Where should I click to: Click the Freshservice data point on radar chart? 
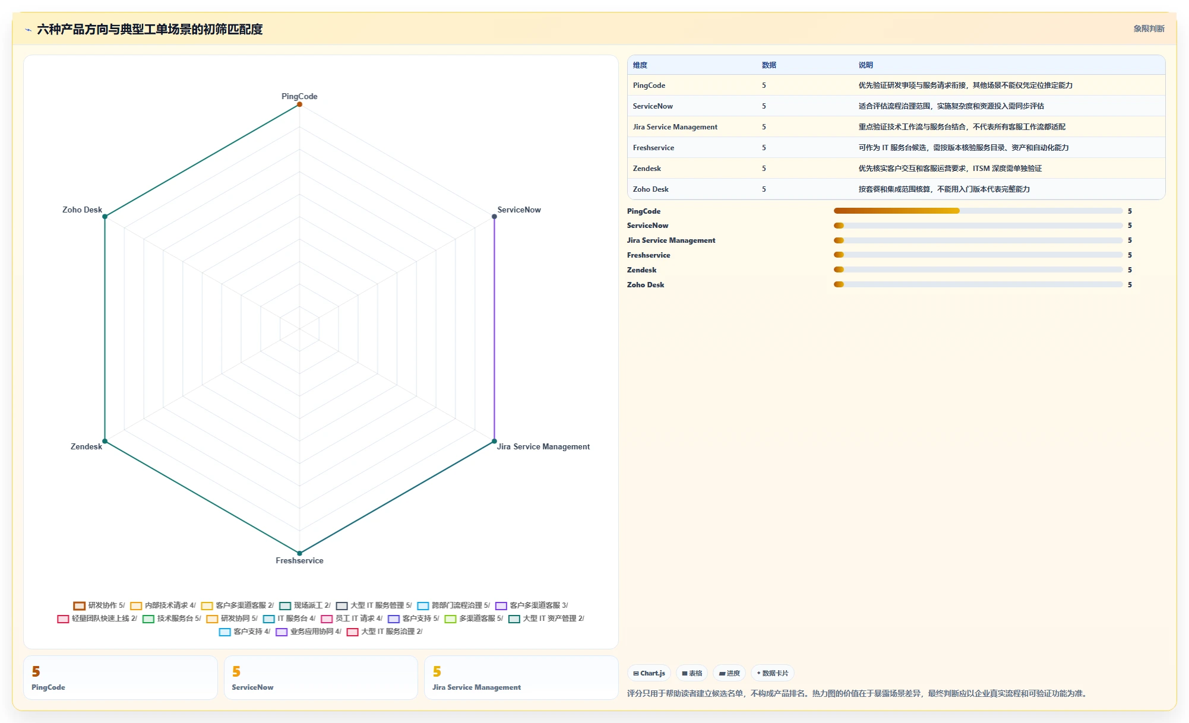point(299,553)
